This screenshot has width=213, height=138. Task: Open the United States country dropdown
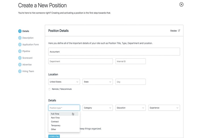[64, 82]
